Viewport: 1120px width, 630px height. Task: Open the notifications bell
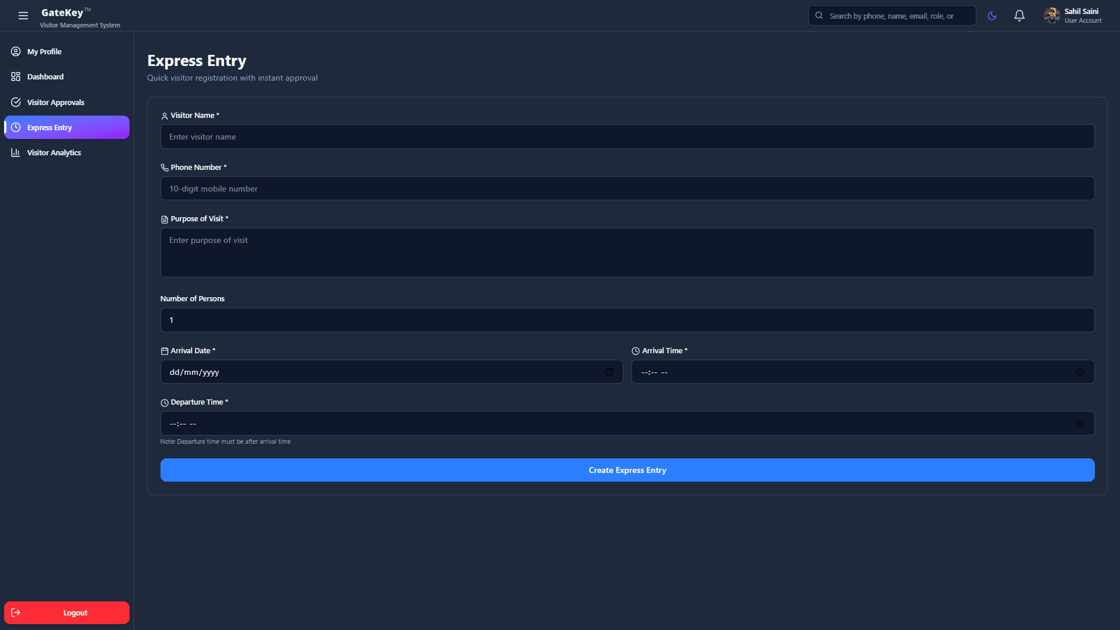click(1019, 16)
